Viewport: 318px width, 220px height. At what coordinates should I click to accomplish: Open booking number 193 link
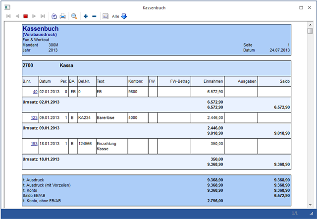tap(34, 143)
